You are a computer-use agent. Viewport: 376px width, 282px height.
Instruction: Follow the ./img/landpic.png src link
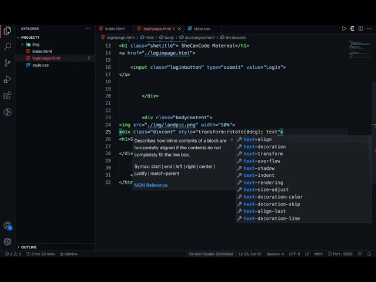click(x=172, y=125)
